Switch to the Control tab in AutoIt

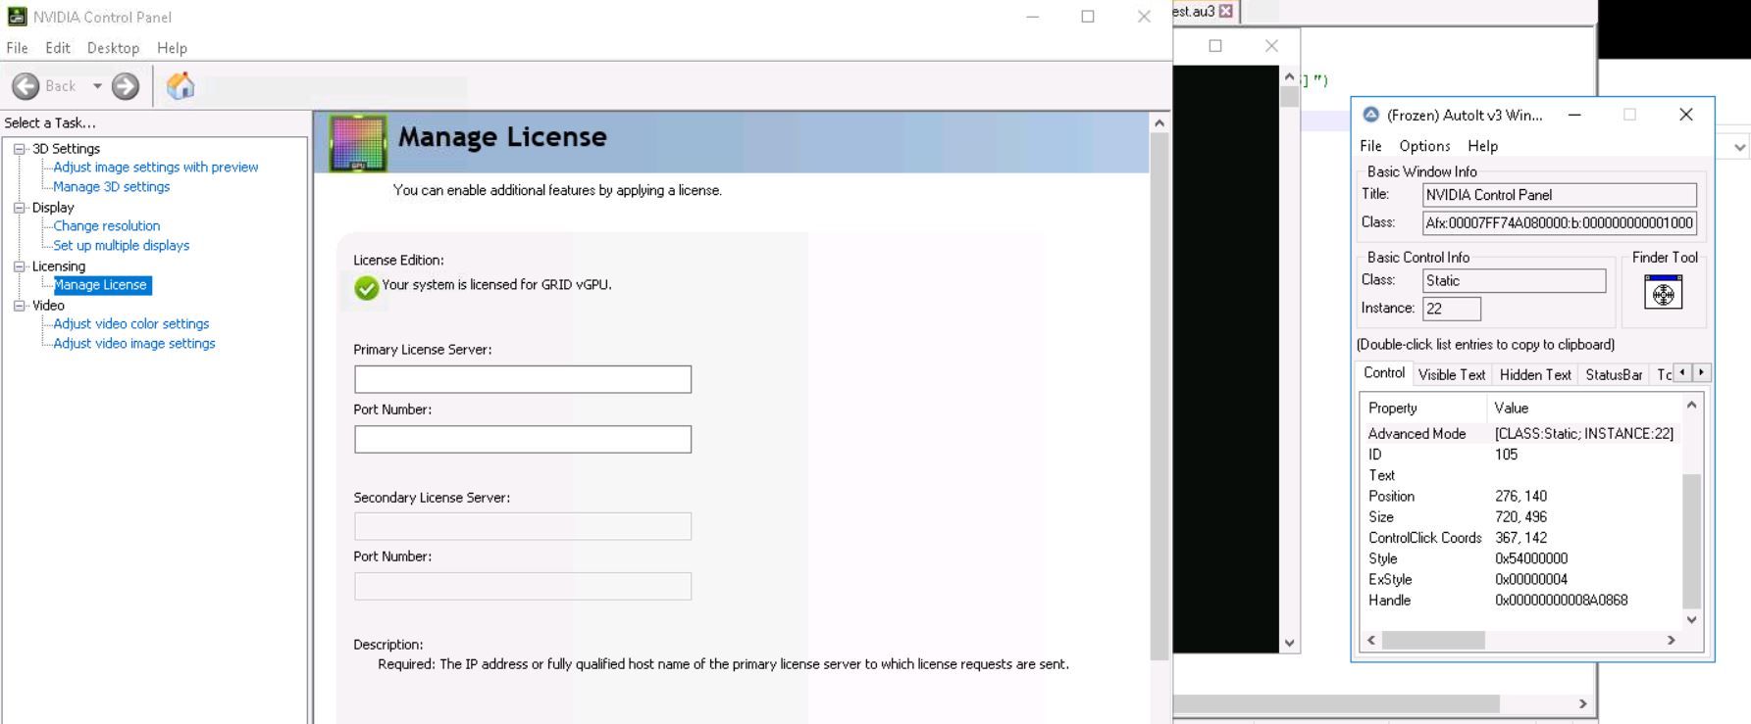1384,373
